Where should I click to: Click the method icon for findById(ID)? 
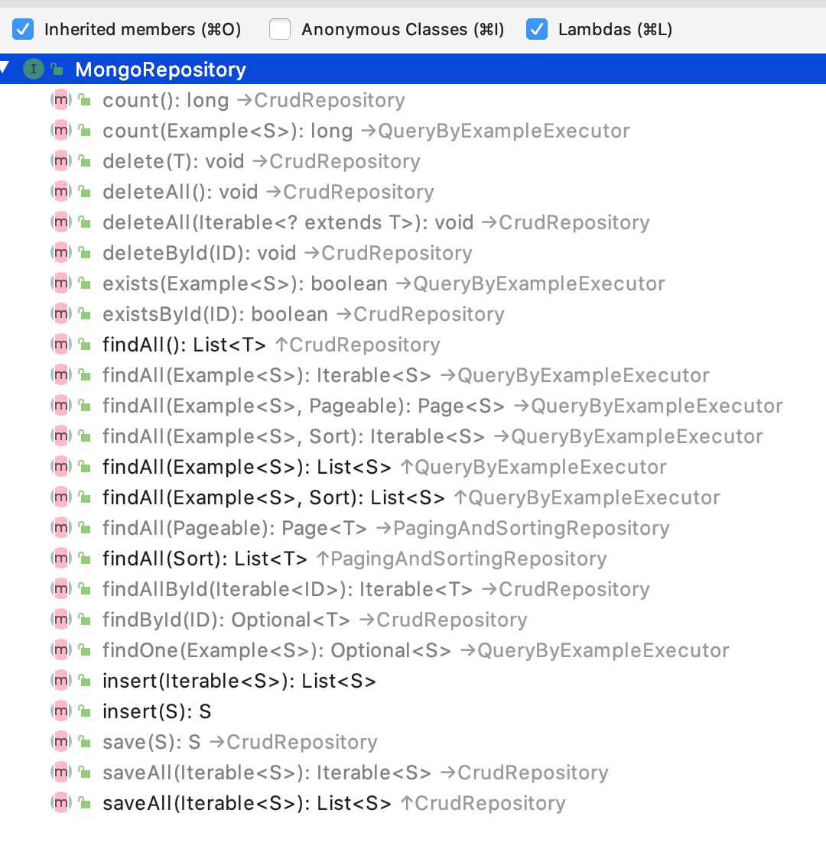[x=61, y=620]
